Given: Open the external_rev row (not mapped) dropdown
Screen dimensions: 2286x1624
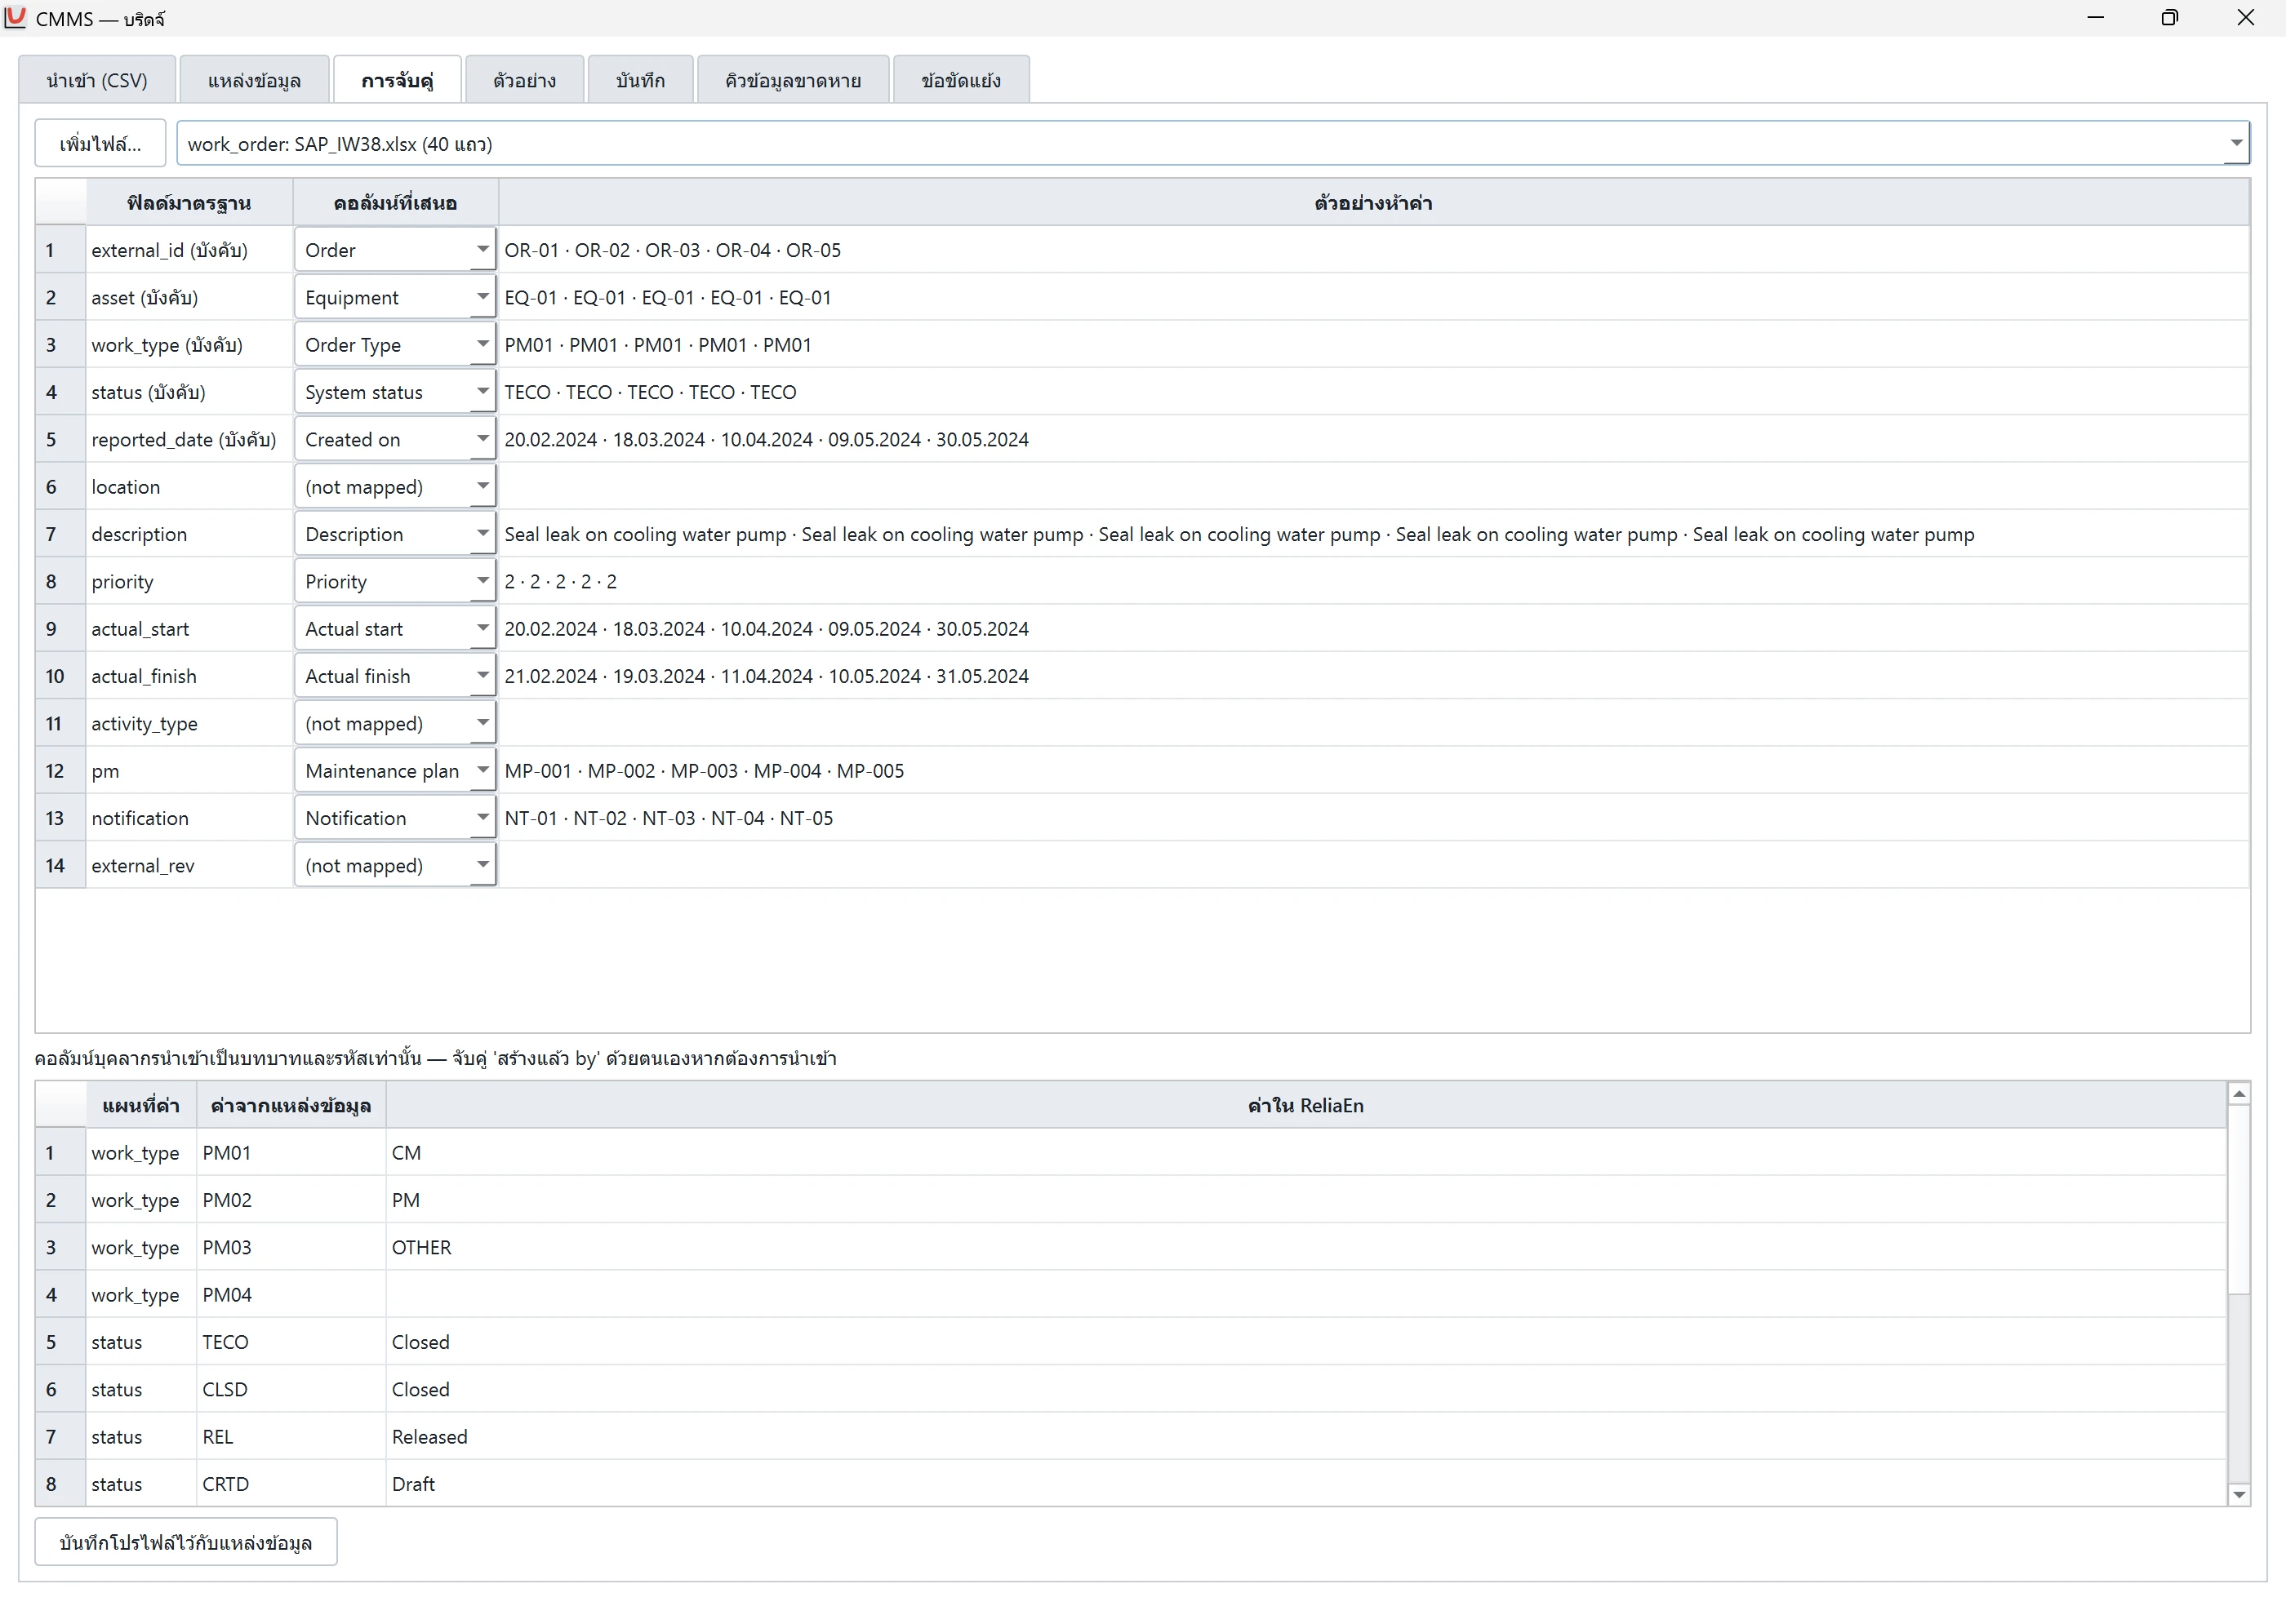Looking at the screenshot, I should (x=395, y=865).
